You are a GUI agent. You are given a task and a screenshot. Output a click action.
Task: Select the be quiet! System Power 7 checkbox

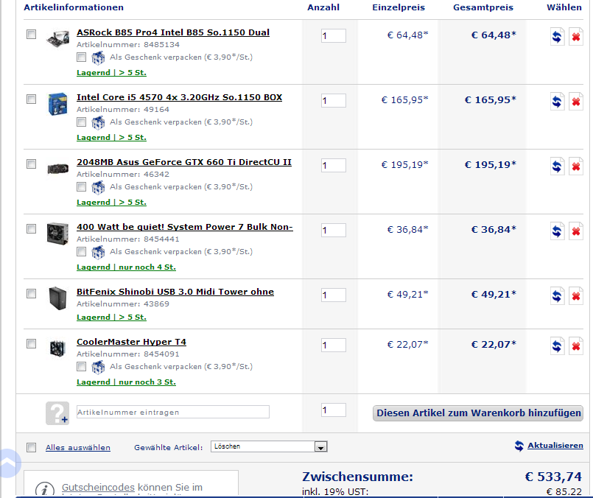click(x=32, y=229)
